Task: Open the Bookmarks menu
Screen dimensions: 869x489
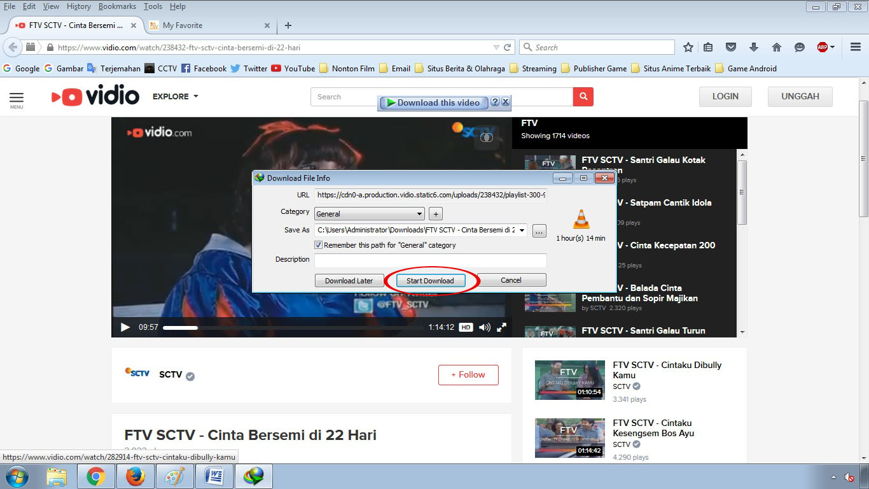Action: click(117, 6)
